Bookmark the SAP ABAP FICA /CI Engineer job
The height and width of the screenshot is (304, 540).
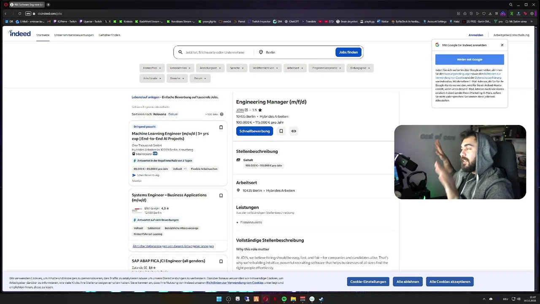click(221, 261)
